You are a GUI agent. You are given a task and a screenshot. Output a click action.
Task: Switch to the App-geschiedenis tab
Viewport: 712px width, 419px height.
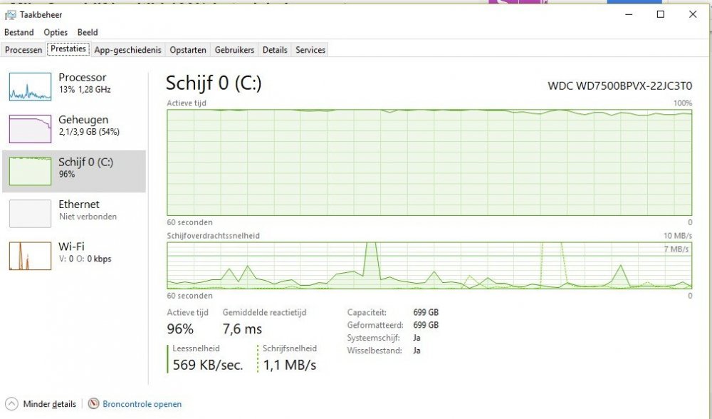coord(128,50)
